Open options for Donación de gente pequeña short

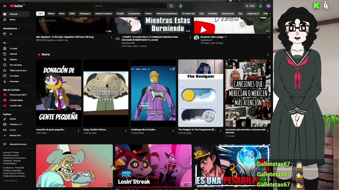(x=78, y=131)
